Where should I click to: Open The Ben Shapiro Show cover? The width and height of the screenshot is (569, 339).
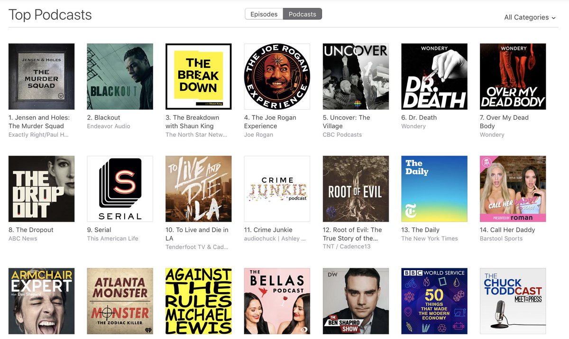[x=356, y=301]
